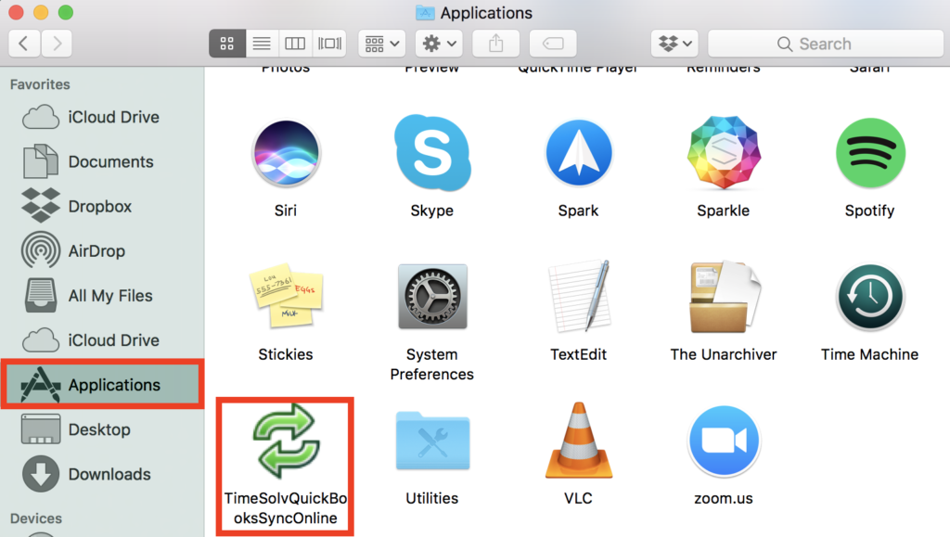Switch to Cover Flow view mode
The image size is (950, 537).
(329, 44)
